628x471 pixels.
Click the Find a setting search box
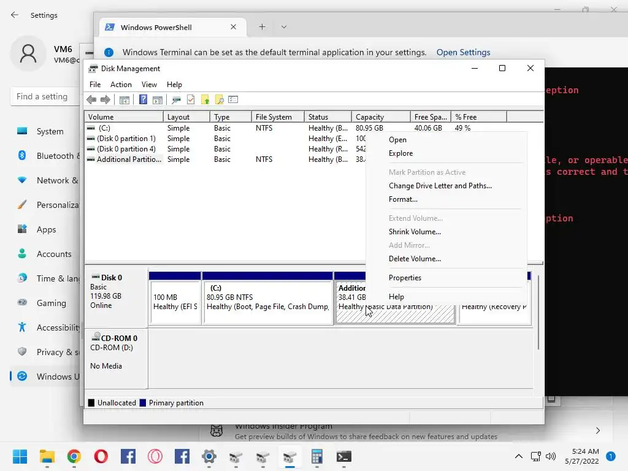point(45,96)
